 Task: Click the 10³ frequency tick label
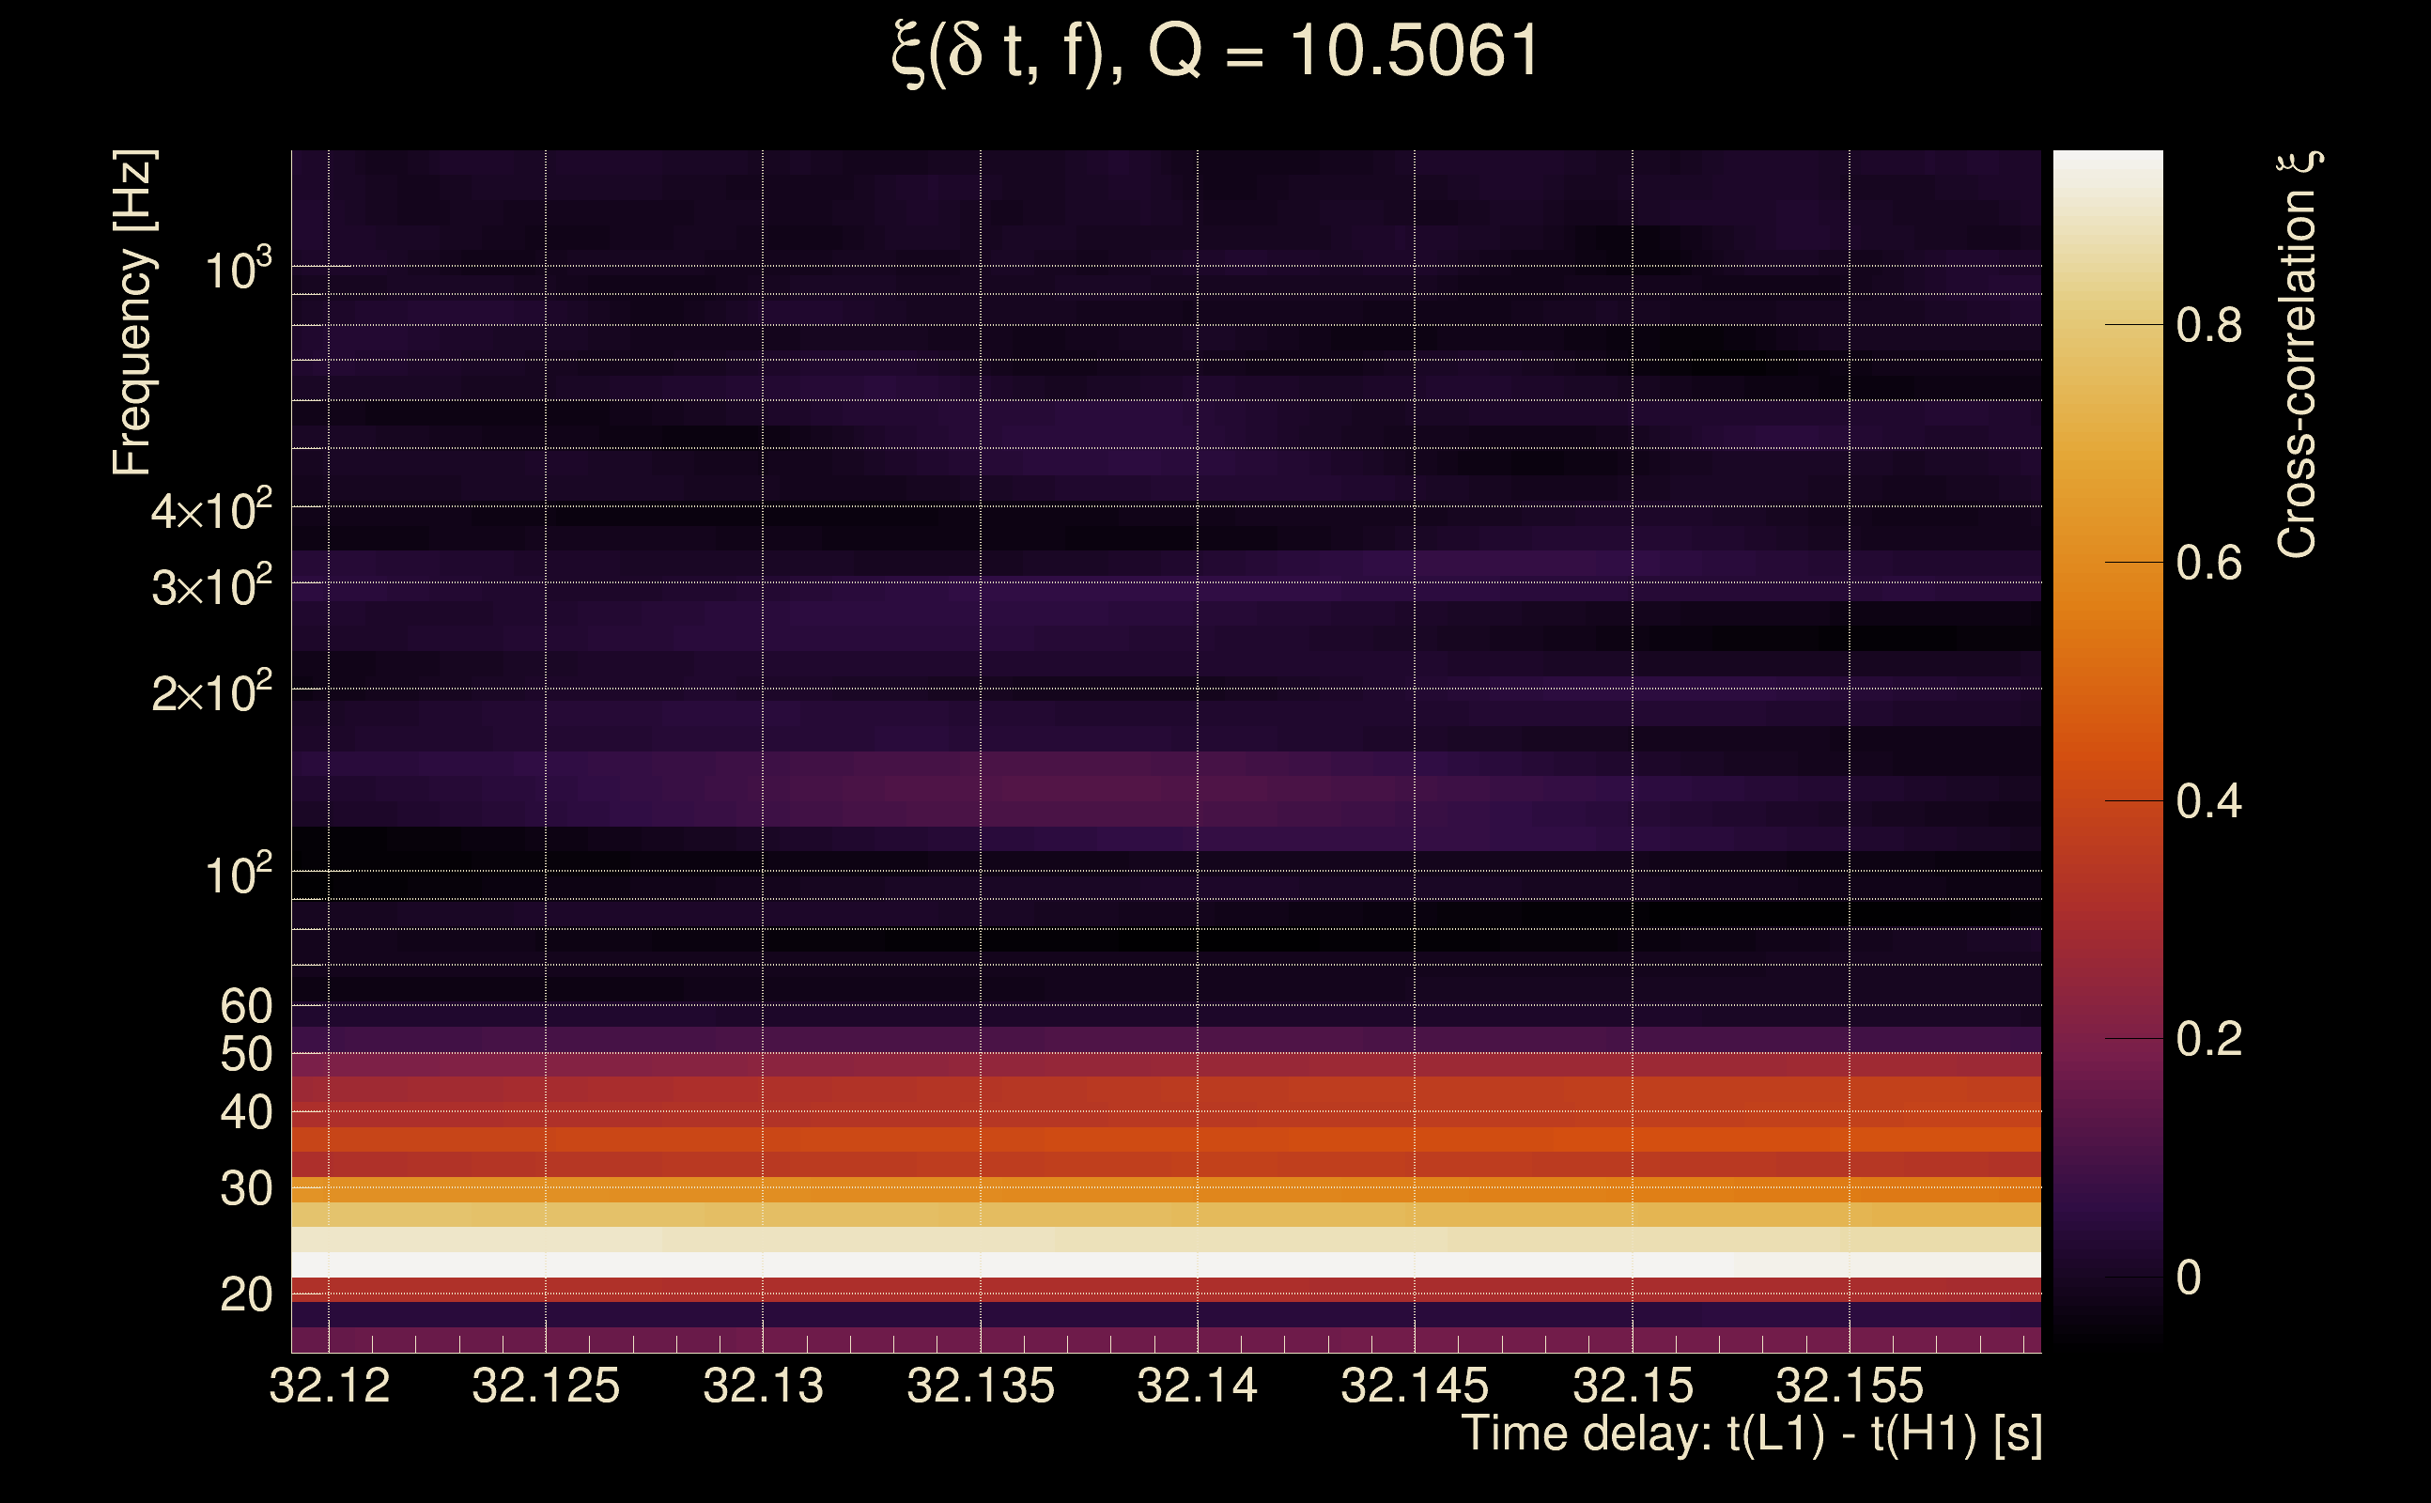[237, 270]
